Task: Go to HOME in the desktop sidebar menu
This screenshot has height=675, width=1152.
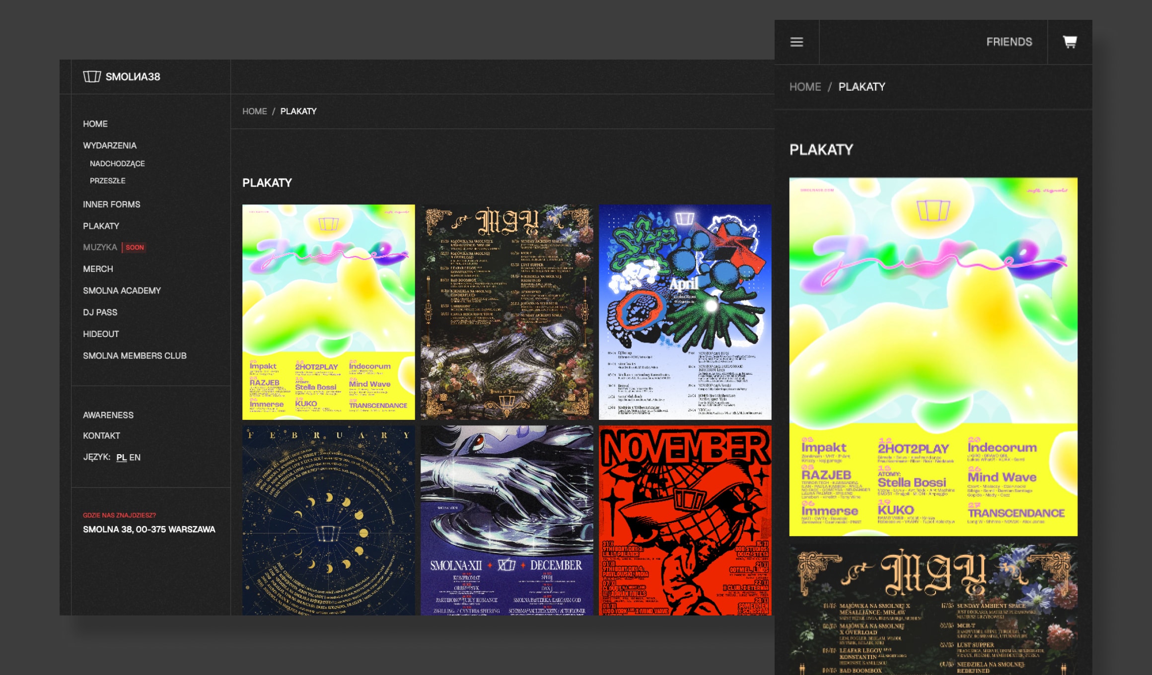Action: 95,124
